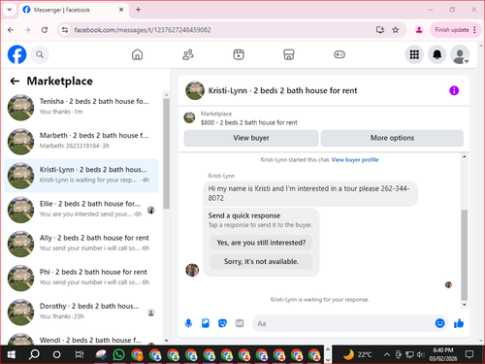Choose a sticker icon in composer
This screenshot has width=485, height=364.
pos(222,323)
